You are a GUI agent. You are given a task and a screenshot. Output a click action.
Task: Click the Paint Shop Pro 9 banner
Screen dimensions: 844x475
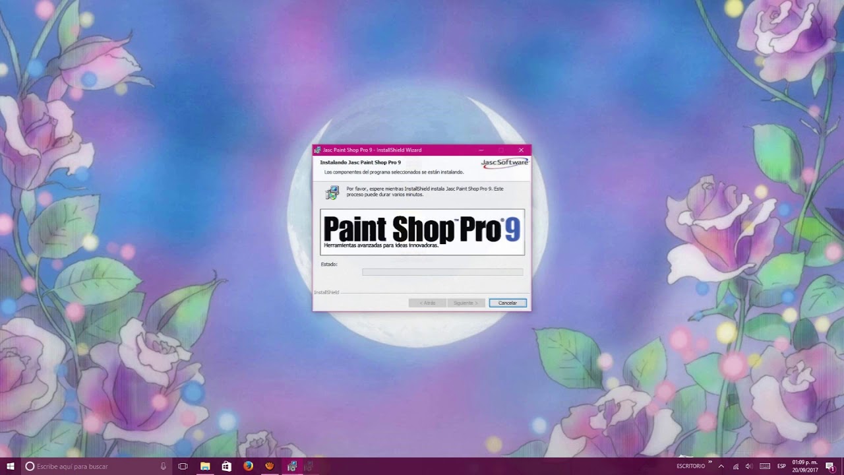tap(422, 232)
